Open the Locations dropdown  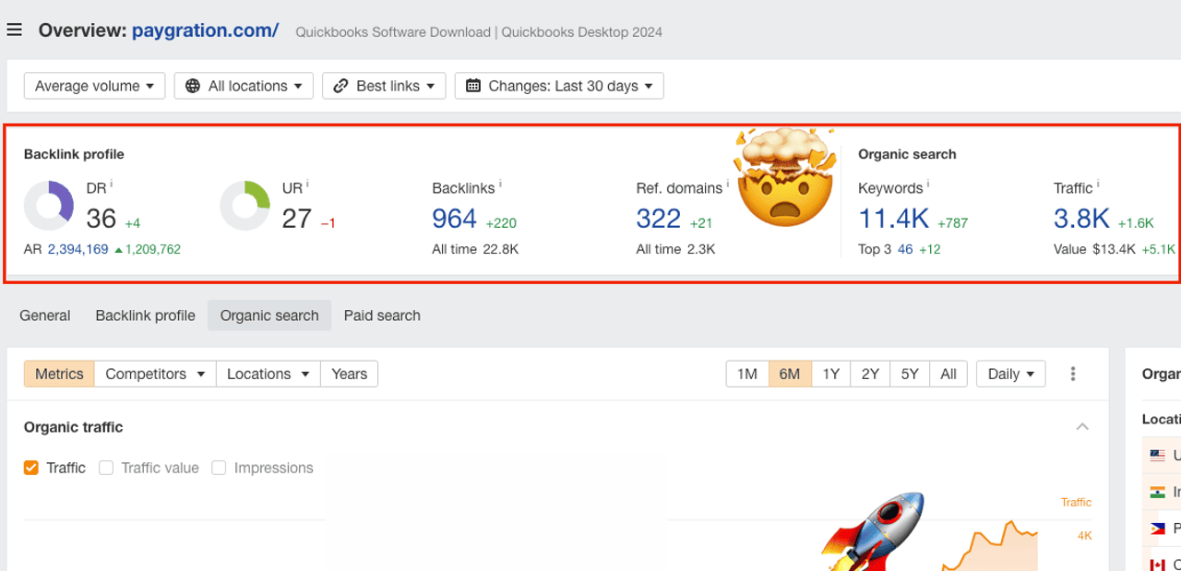click(268, 374)
